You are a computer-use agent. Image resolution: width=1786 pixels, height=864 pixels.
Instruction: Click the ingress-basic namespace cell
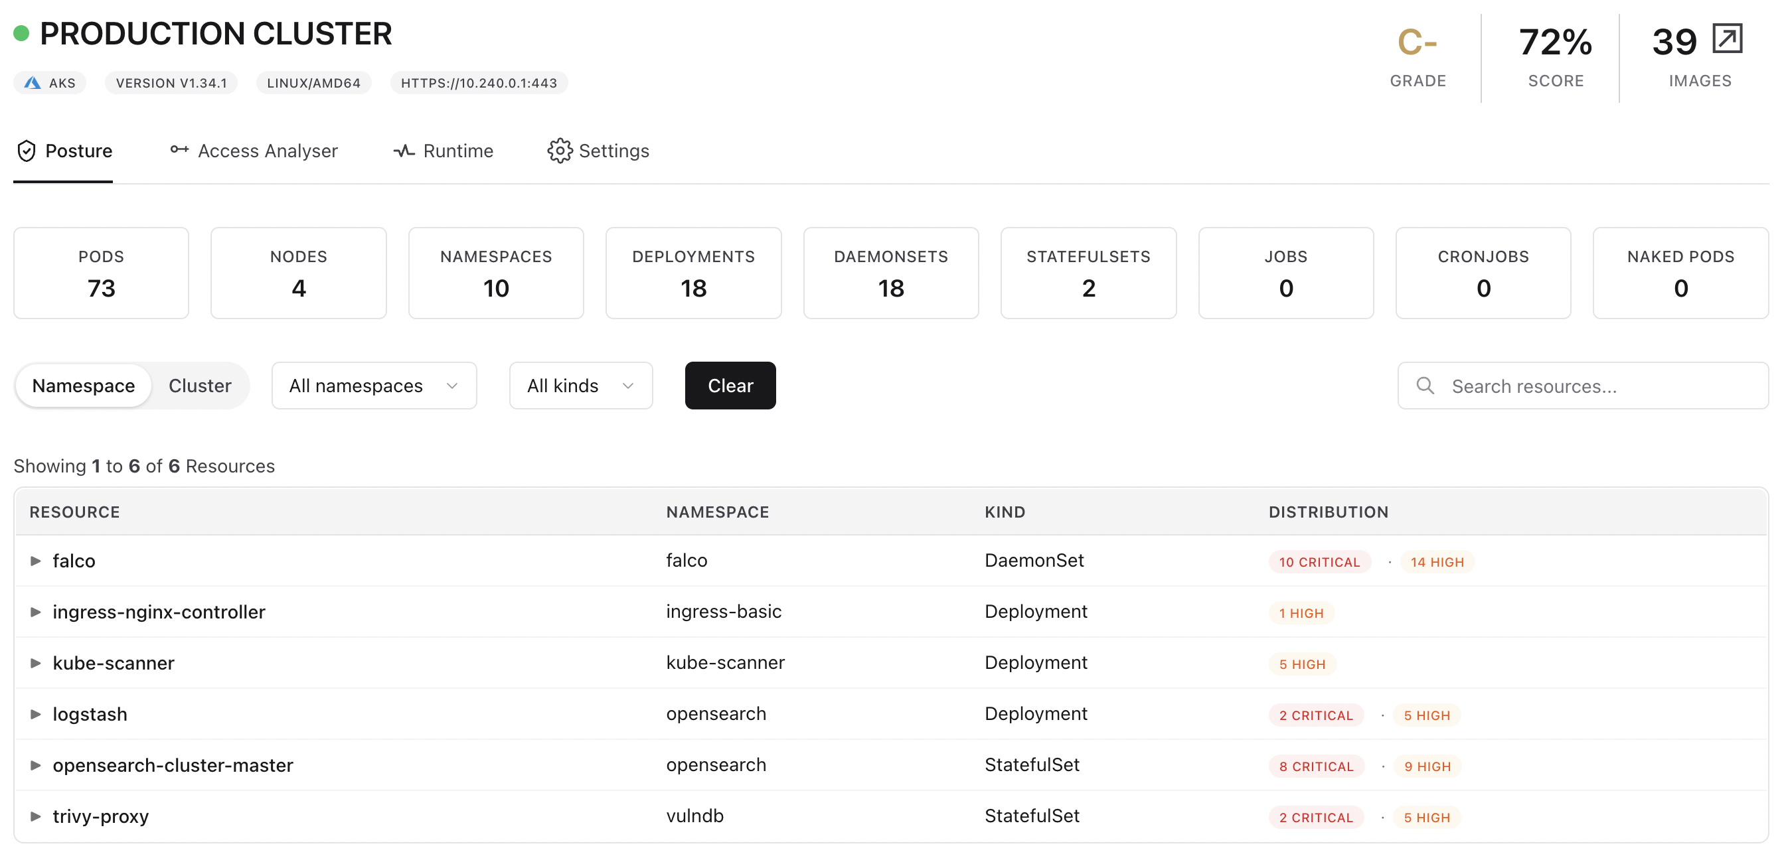click(x=723, y=612)
